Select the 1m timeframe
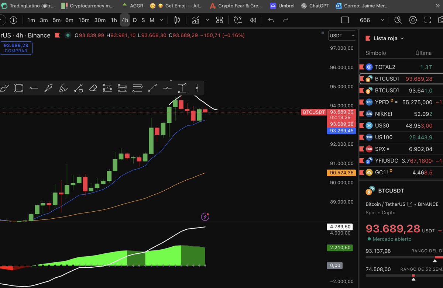This screenshot has width=443, height=288. click(31, 20)
